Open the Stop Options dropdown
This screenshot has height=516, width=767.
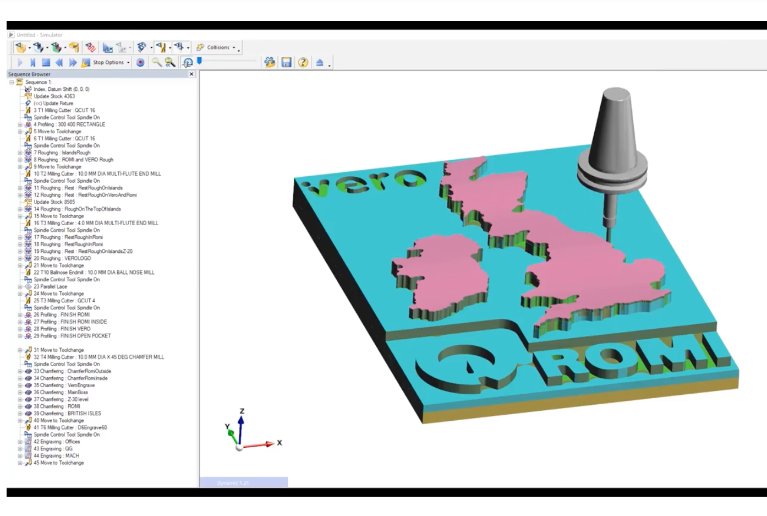click(x=111, y=63)
